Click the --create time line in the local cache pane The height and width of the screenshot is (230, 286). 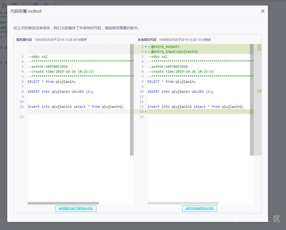[x=181, y=71]
